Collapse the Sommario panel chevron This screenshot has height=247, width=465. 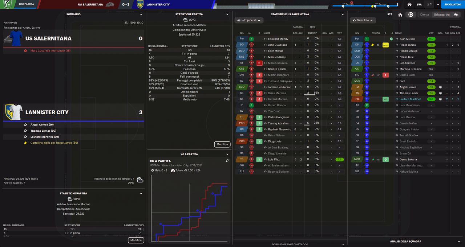141,14
